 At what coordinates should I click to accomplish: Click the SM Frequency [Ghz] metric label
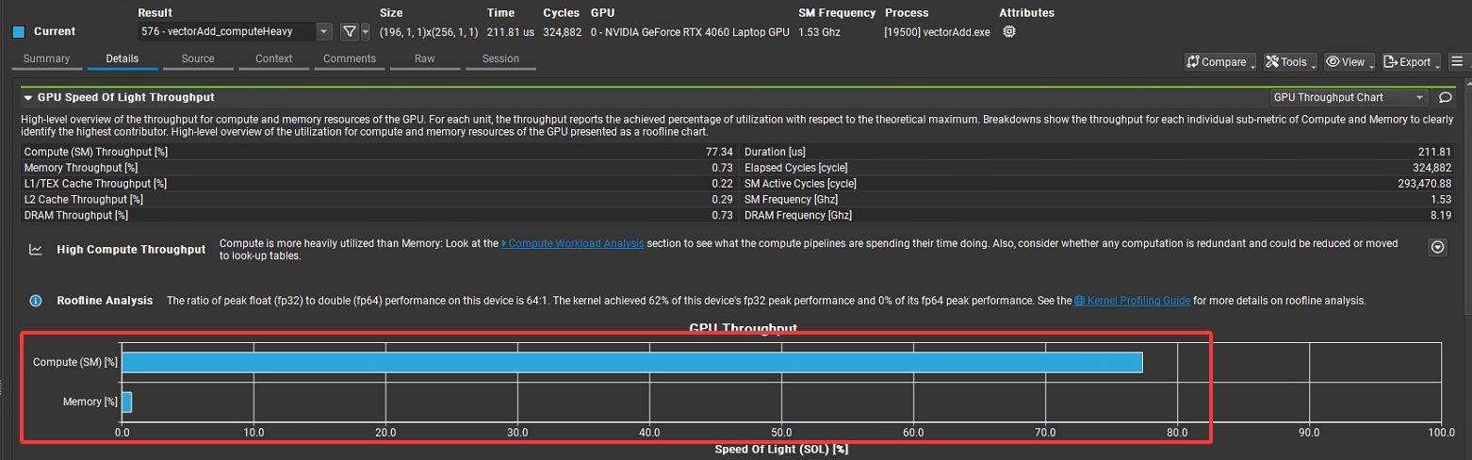tap(791, 200)
